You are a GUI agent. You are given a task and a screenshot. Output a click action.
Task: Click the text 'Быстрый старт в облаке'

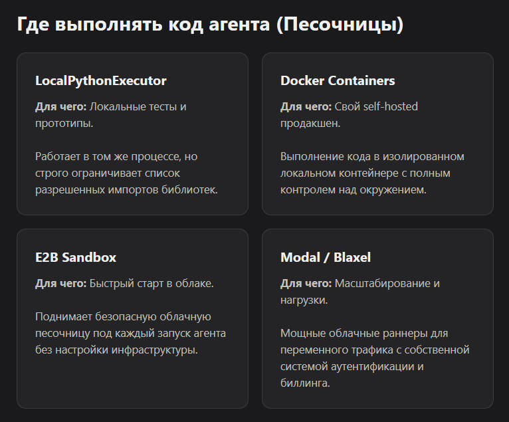152,283
